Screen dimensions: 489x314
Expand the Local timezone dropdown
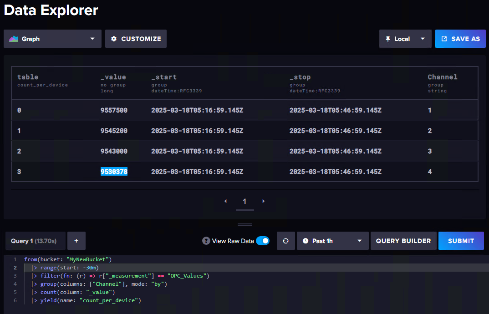[x=405, y=39]
